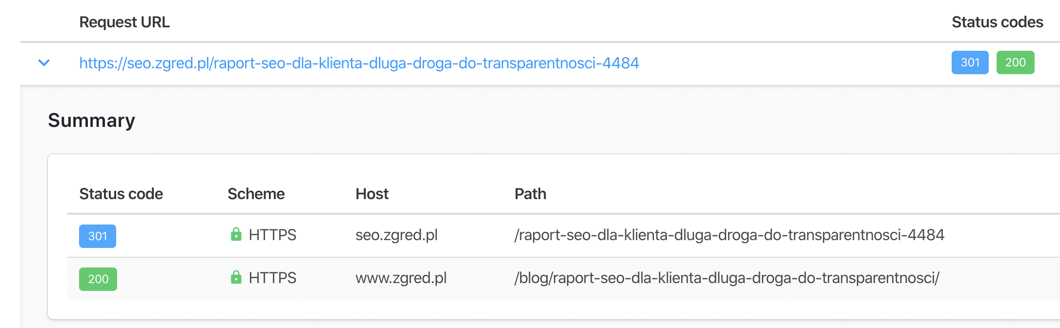Click the Request URL header label

[124, 22]
